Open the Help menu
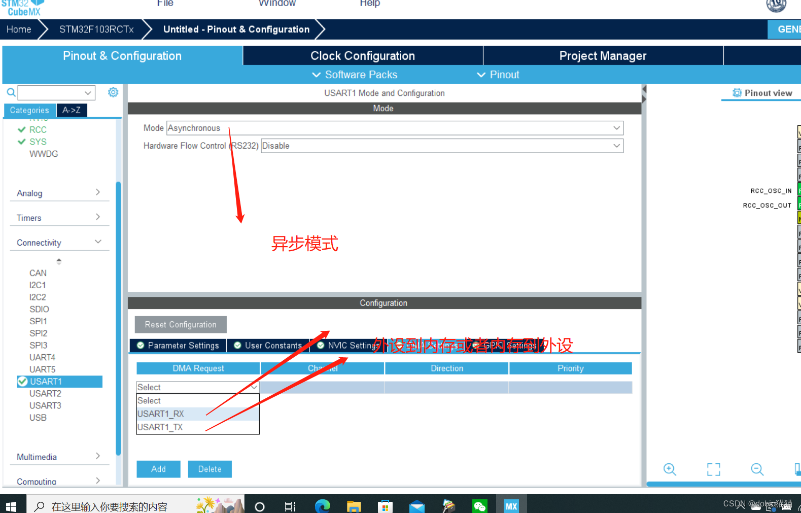The width and height of the screenshot is (801, 513). [x=370, y=3]
